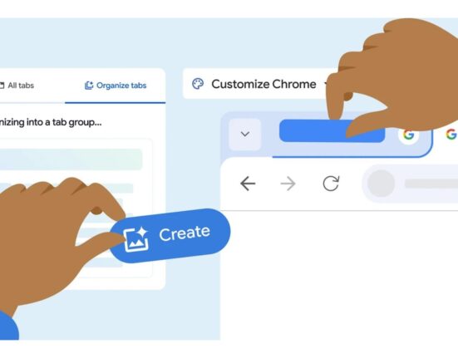Click the address bar input field
The image size is (458, 358).
(x=410, y=184)
